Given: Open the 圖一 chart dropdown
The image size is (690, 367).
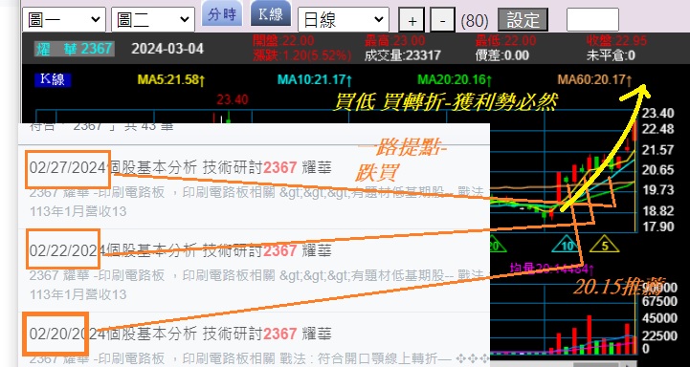Looking at the screenshot, I should tap(64, 20).
